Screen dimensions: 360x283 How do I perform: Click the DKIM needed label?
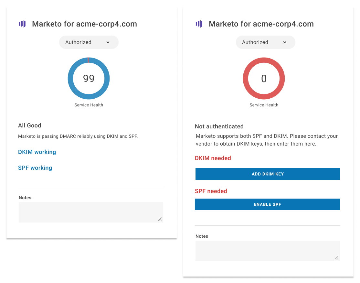pyautogui.click(x=213, y=158)
